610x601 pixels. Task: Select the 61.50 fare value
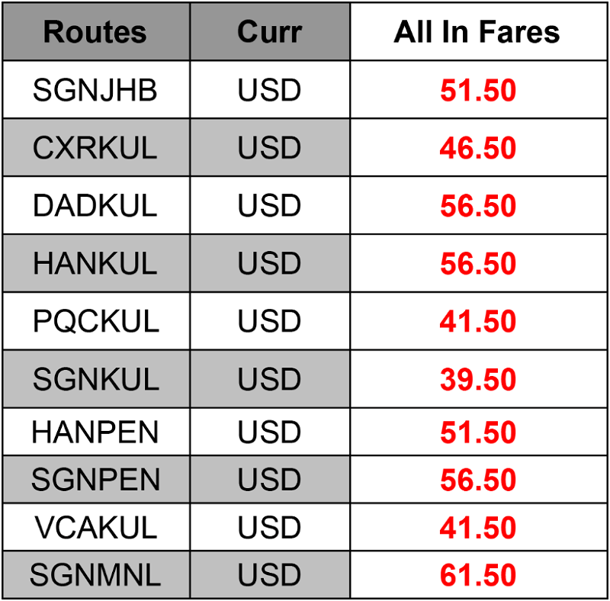[x=478, y=575]
